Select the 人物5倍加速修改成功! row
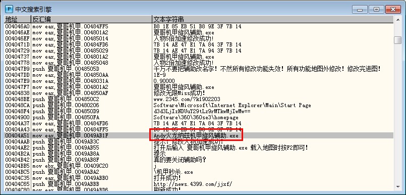This screenshot has height=195, width=406. tap(199, 38)
